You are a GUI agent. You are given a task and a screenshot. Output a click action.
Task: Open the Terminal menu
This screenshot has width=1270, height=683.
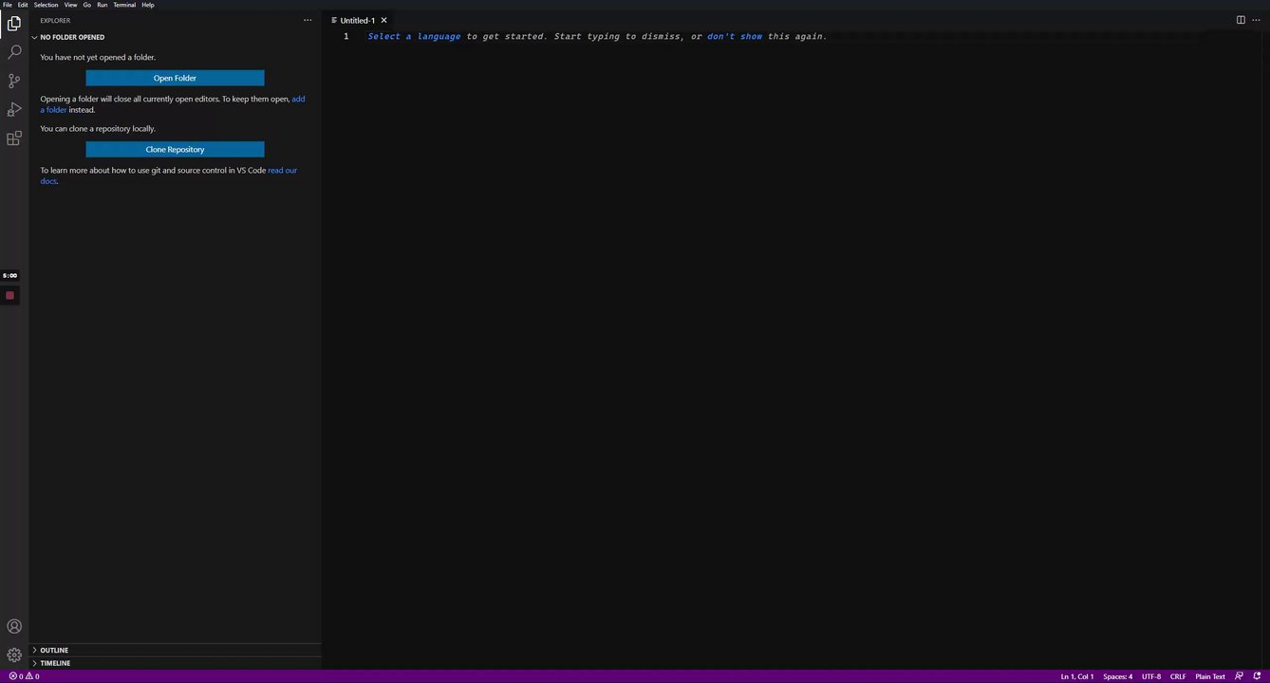pos(124,5)
